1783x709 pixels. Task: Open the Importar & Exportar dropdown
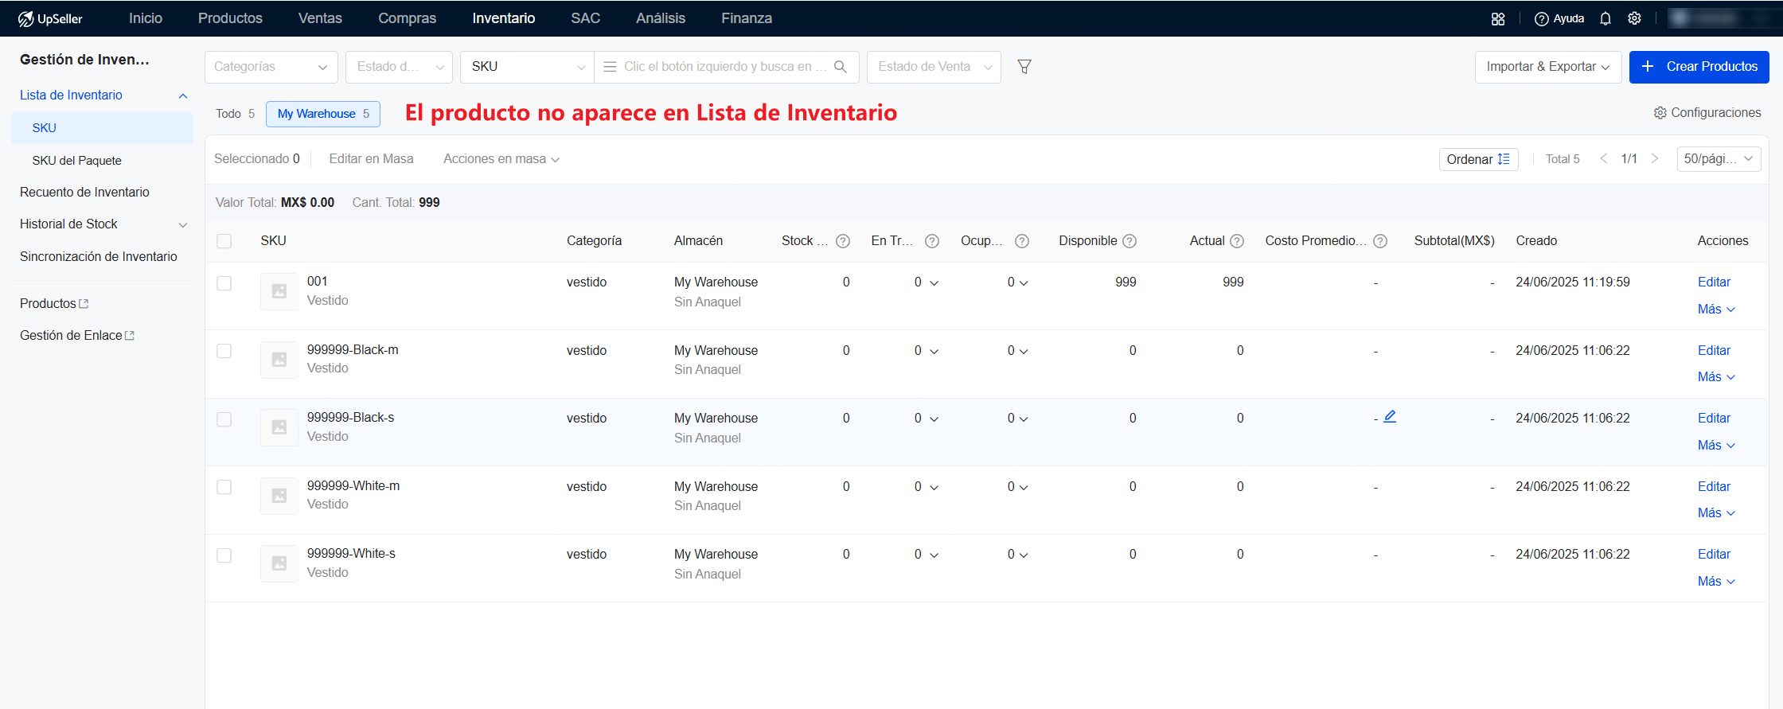(x=1548, y=67)
